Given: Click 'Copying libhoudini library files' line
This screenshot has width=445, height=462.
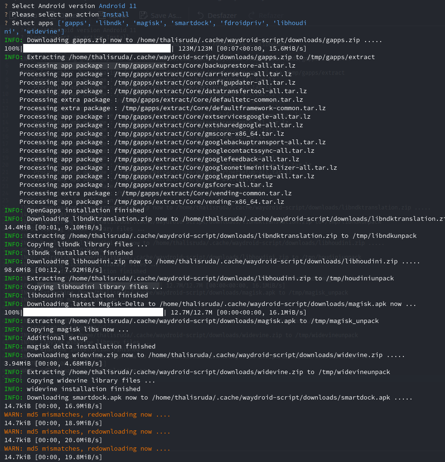Looking at the screenshot, I should pyautogui.click(x=83, y=288).
